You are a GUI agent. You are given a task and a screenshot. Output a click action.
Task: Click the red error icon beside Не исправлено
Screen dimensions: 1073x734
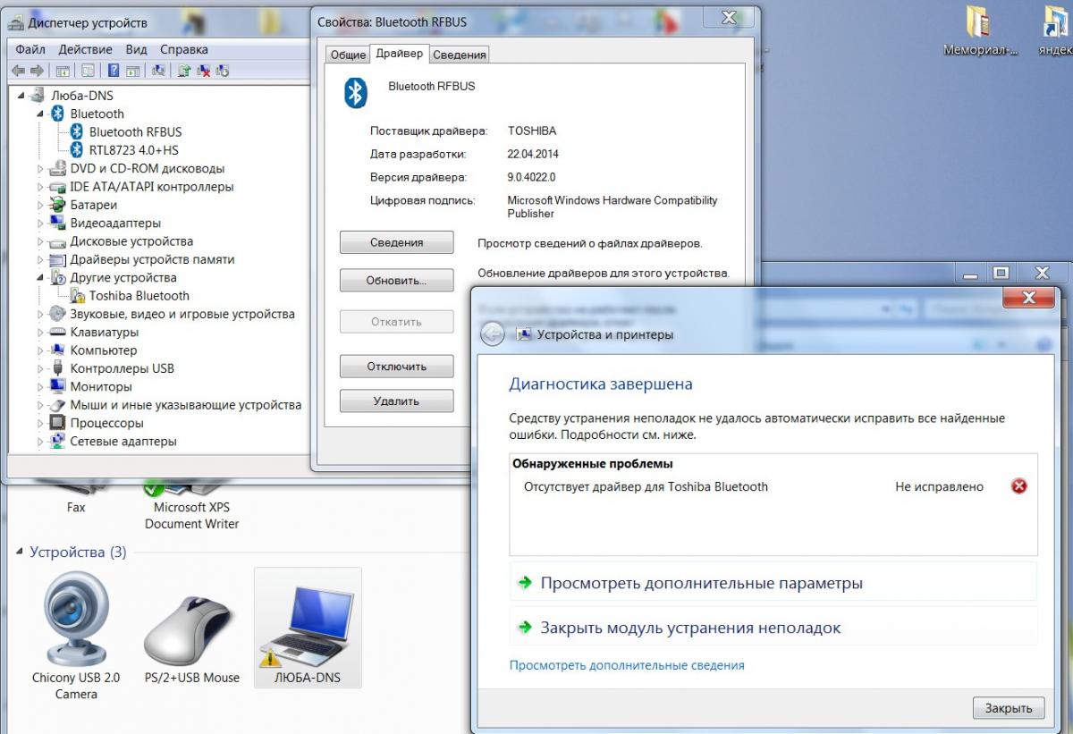click(1018, 486)
